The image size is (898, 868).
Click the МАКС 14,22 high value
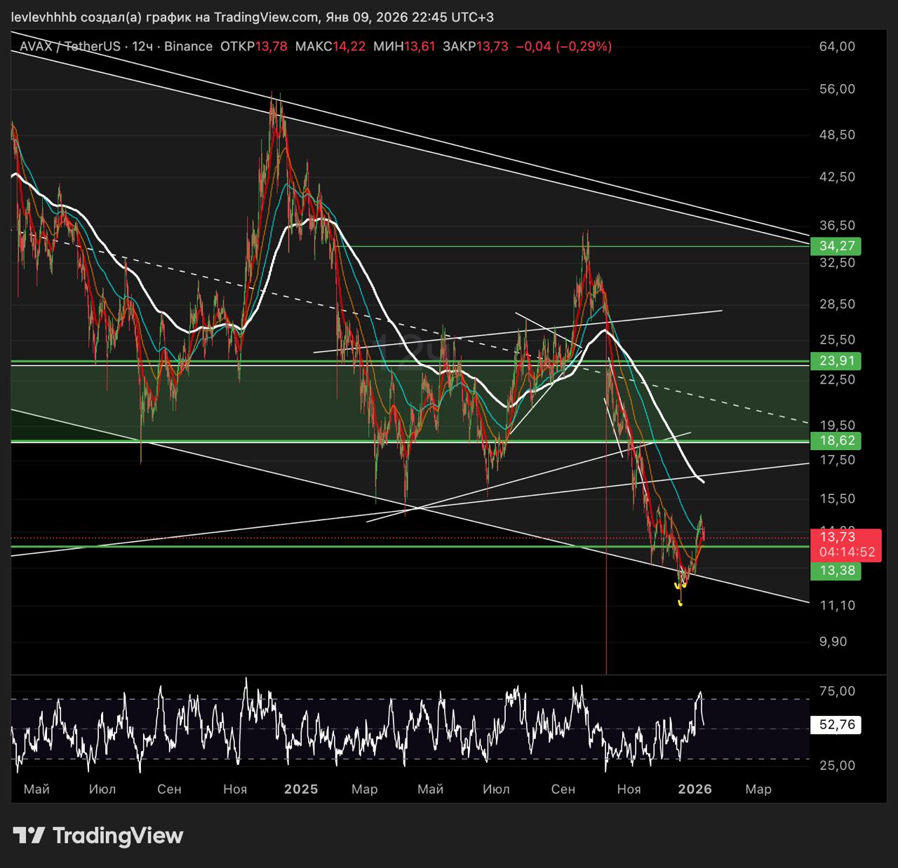click(x=330, y=46)
